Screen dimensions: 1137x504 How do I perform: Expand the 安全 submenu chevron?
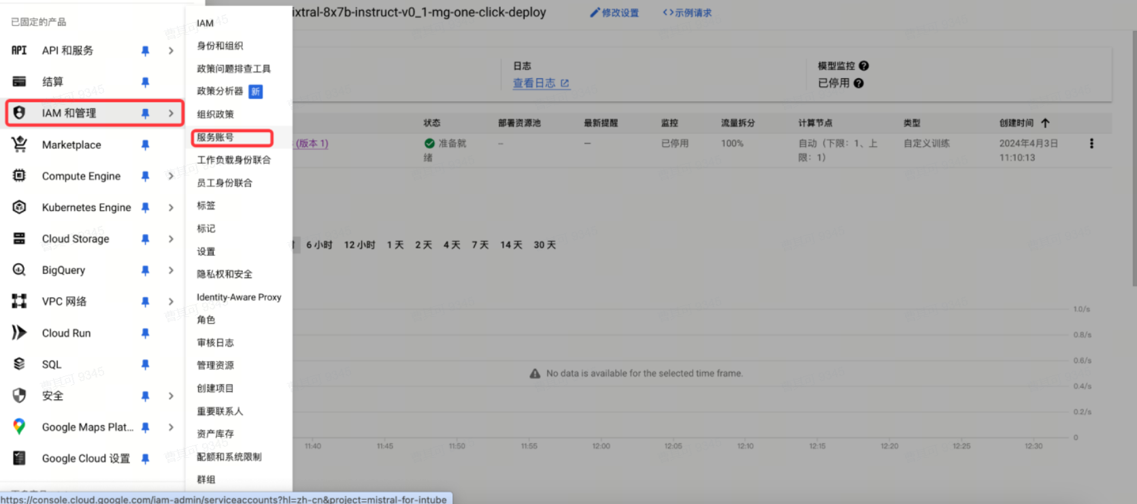coord(171,396)
